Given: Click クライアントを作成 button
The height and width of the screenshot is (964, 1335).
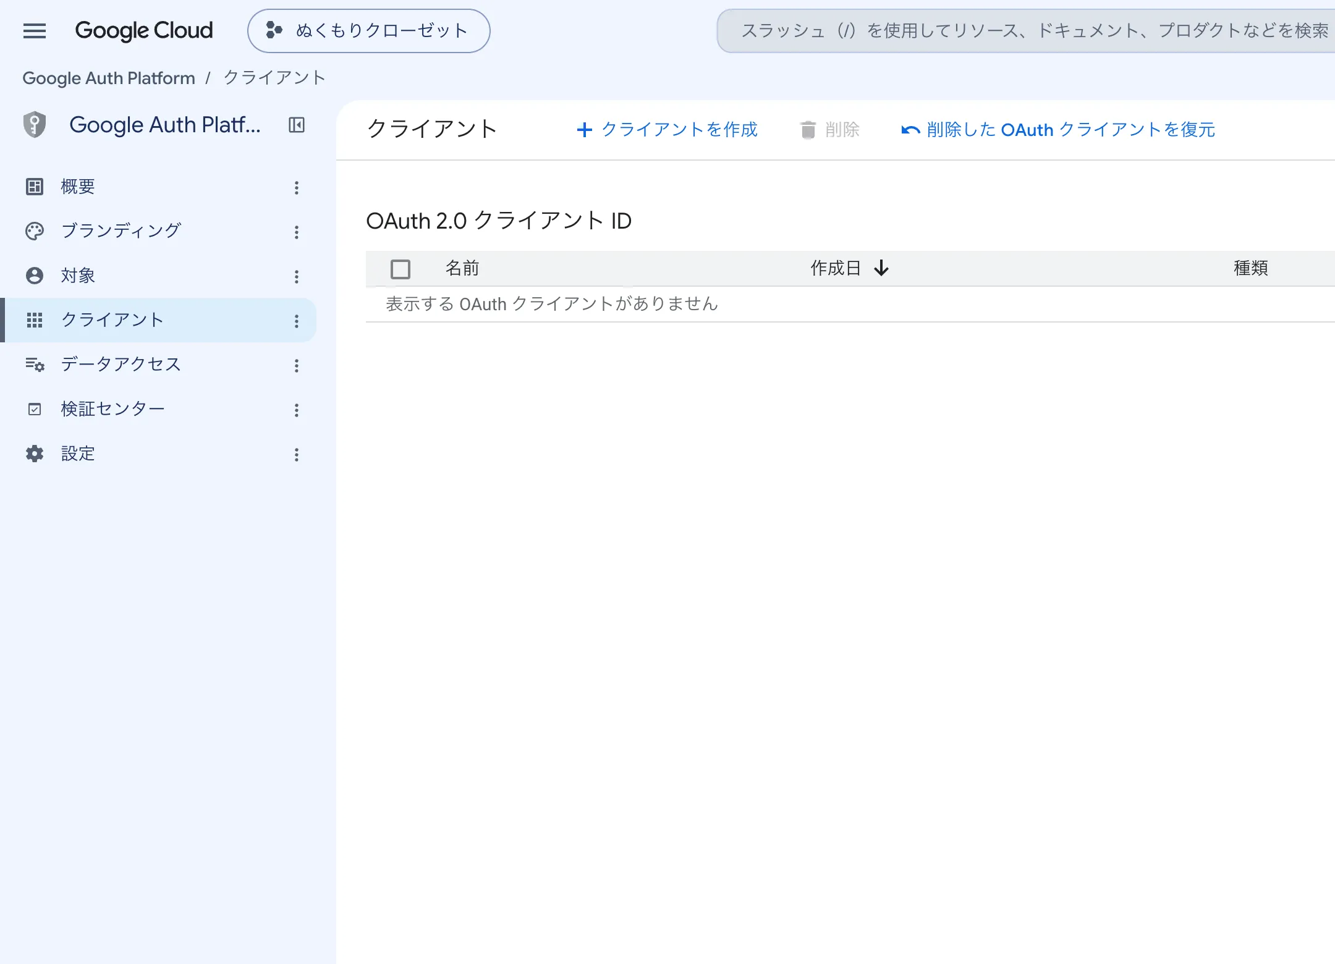Looking at the screenshot, I should click(x=666, y=130).
